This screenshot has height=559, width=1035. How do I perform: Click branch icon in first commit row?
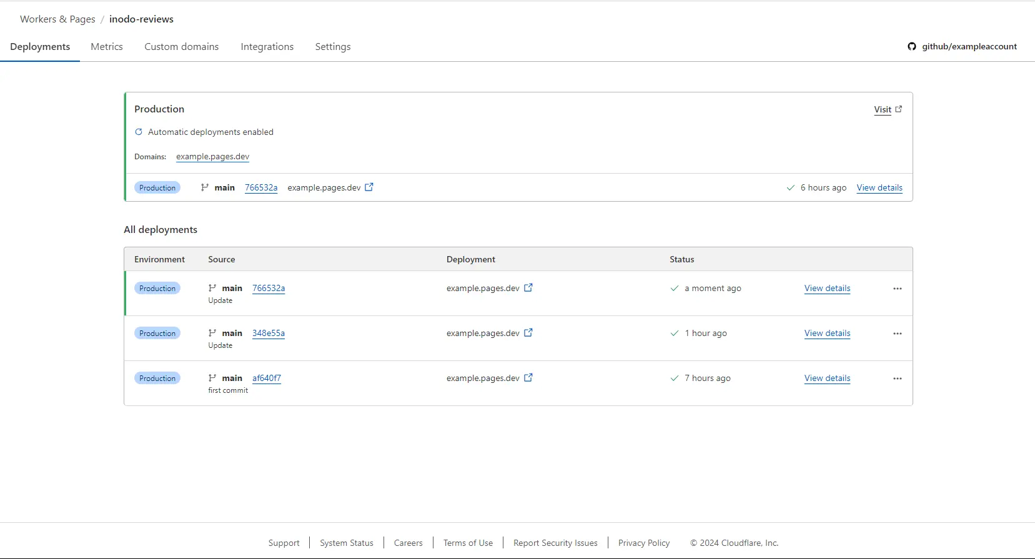(212, 378)
